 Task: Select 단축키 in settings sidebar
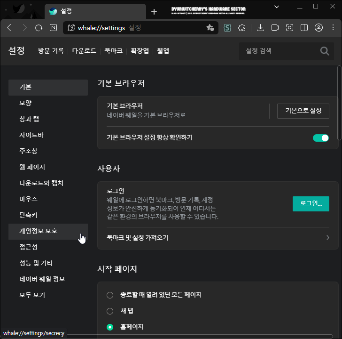pos(48,215)
